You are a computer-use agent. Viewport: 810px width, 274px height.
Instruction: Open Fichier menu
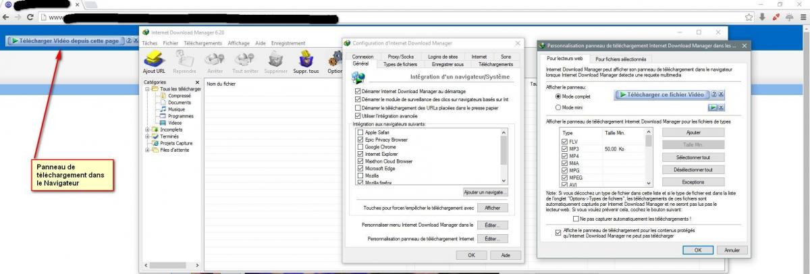point(171,43)
